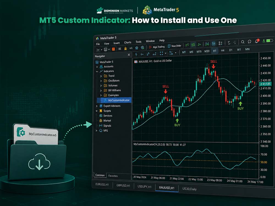Switch to the EURUSD,H1 chart tab
This screenshot has width=275, height=206.
[102, 185]
